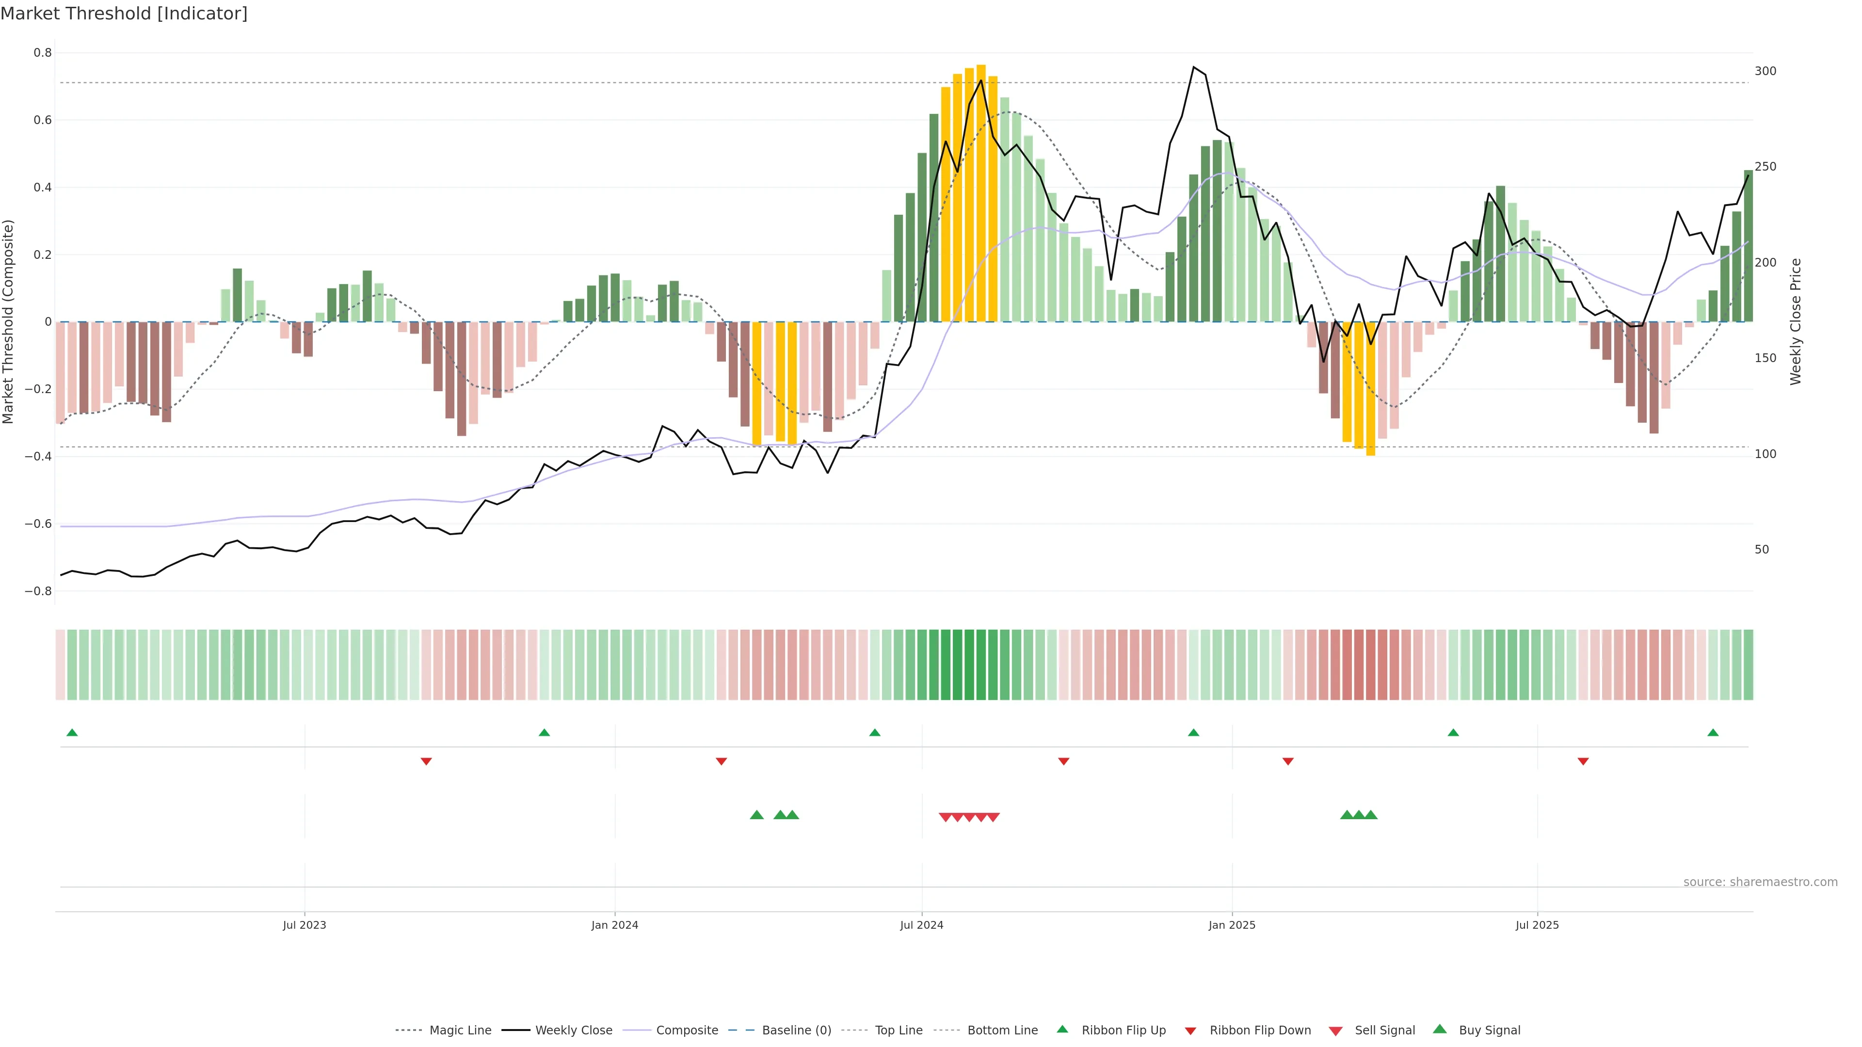Toggle the Magic Line legend entry
The width and height of the screenshot is (1862, 1047).
pyautogui.click(x=460, y=1031)
